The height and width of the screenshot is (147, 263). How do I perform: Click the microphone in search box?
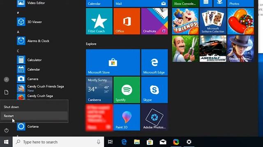[99, 142]
